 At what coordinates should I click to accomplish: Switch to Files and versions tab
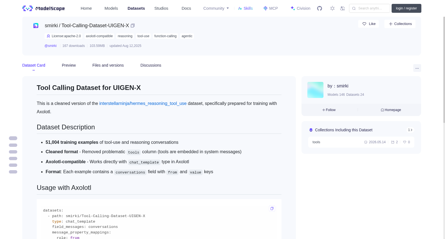coord(108,65)
